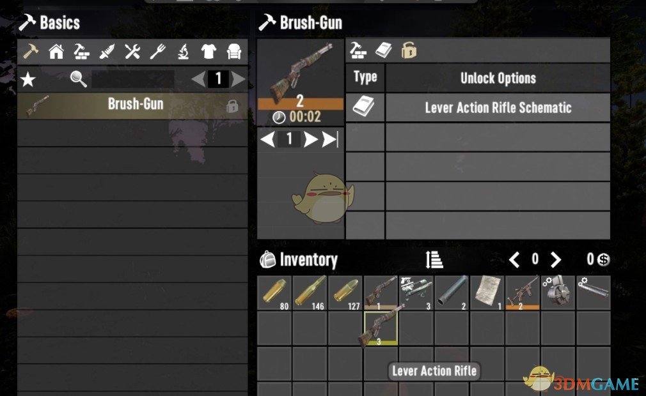Go to next recipe list page
This screenshot has width=646, height=396.
[x=239, y=79]
